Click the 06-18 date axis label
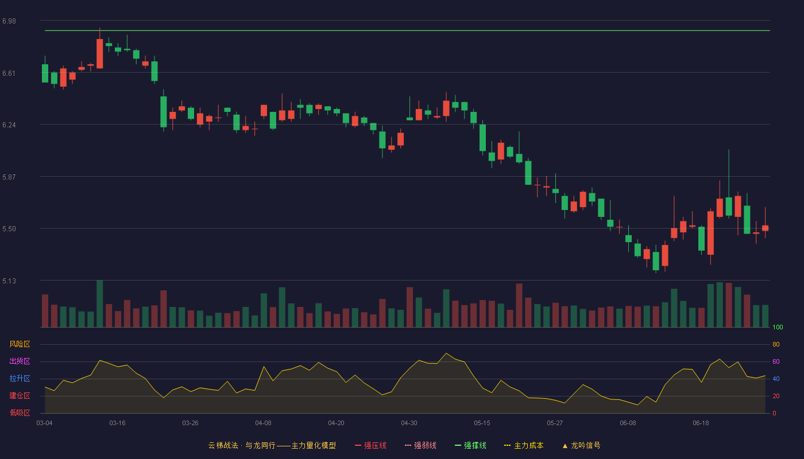This screenshot has width=804, height=459. click(701, 423)
